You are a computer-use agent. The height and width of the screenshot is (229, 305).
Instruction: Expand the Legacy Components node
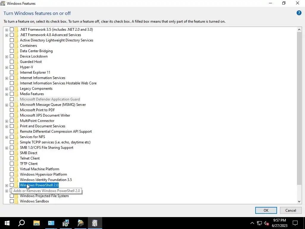(x=7, y=89)
